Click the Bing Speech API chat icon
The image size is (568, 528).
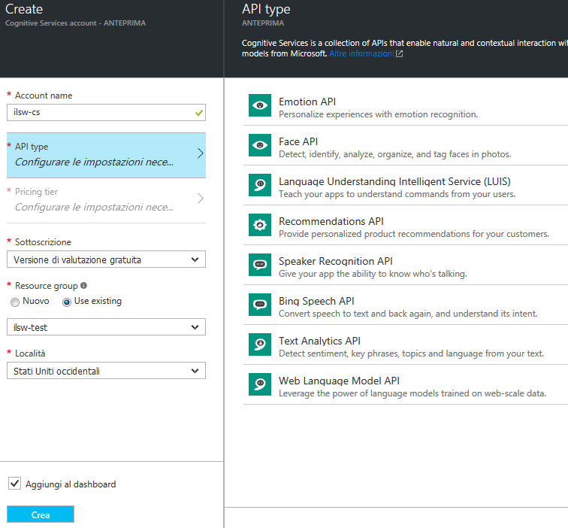(x=260, y=305)
